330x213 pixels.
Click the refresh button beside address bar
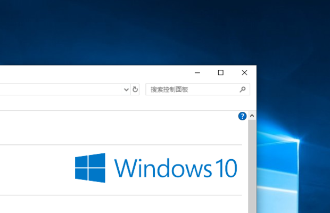click(x=135, y=89)
